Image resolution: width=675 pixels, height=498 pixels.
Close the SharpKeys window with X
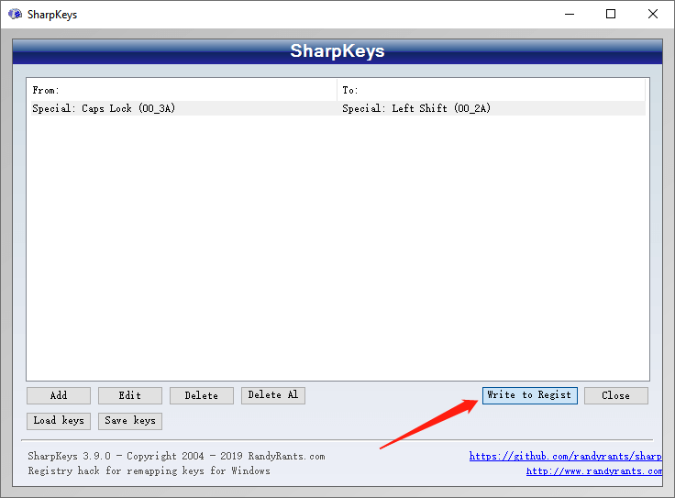pyautogui.click(x=653, y=14)
